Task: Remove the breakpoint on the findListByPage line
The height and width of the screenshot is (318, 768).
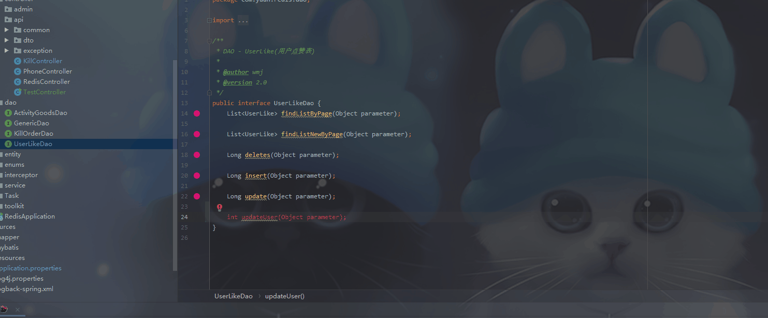Action: coord(197,113)
